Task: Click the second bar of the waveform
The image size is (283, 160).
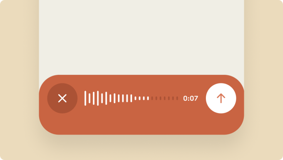Action: pyautogui.click(x=90, y=98)
